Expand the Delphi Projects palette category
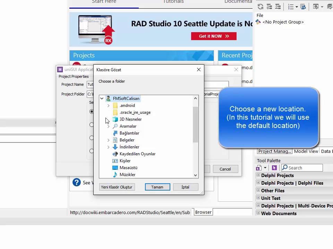 point(258,175)
